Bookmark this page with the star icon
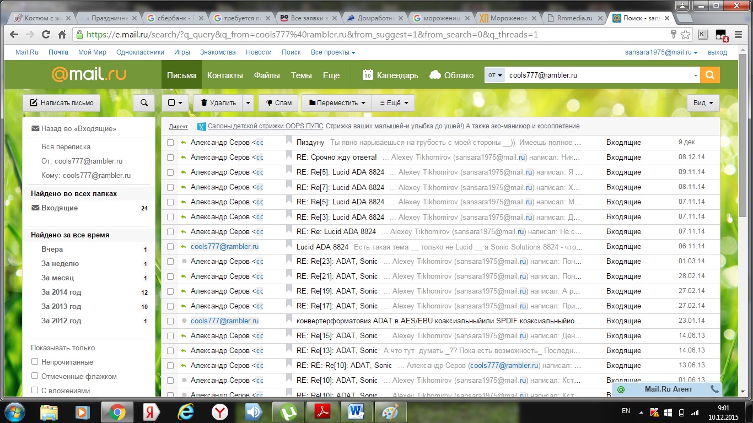The width and height of the screenshot is (753, 423). (x=685, y=34)
